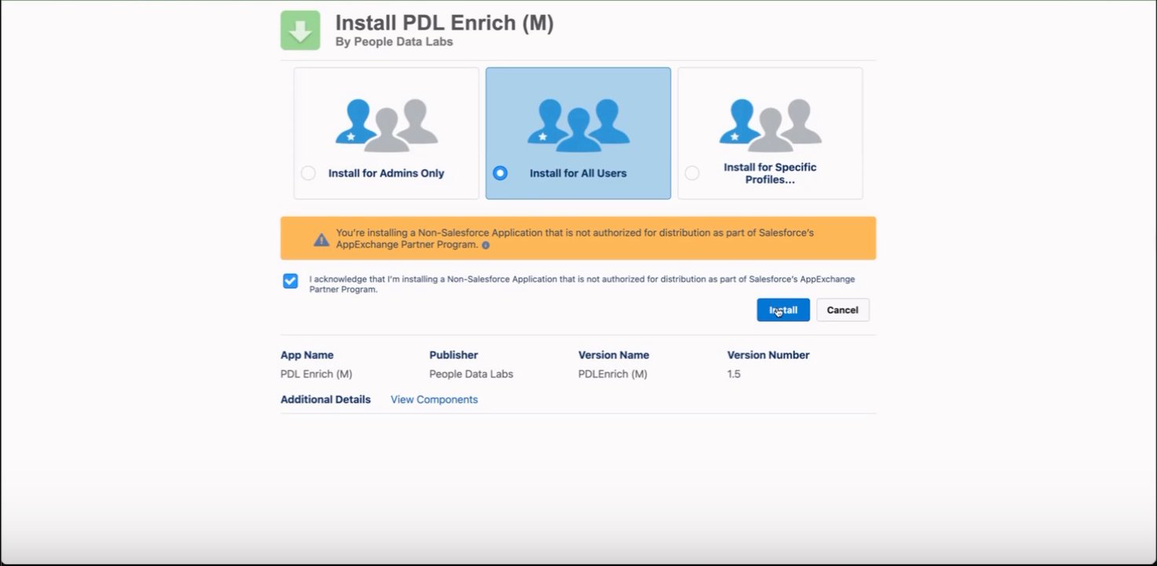Click the People Data Labs publisher value
The image size is (1157, 566).
pyautogui.click(x=471, y=374)
